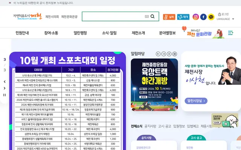Select the 입찰정보 tab

pos(179,126)
